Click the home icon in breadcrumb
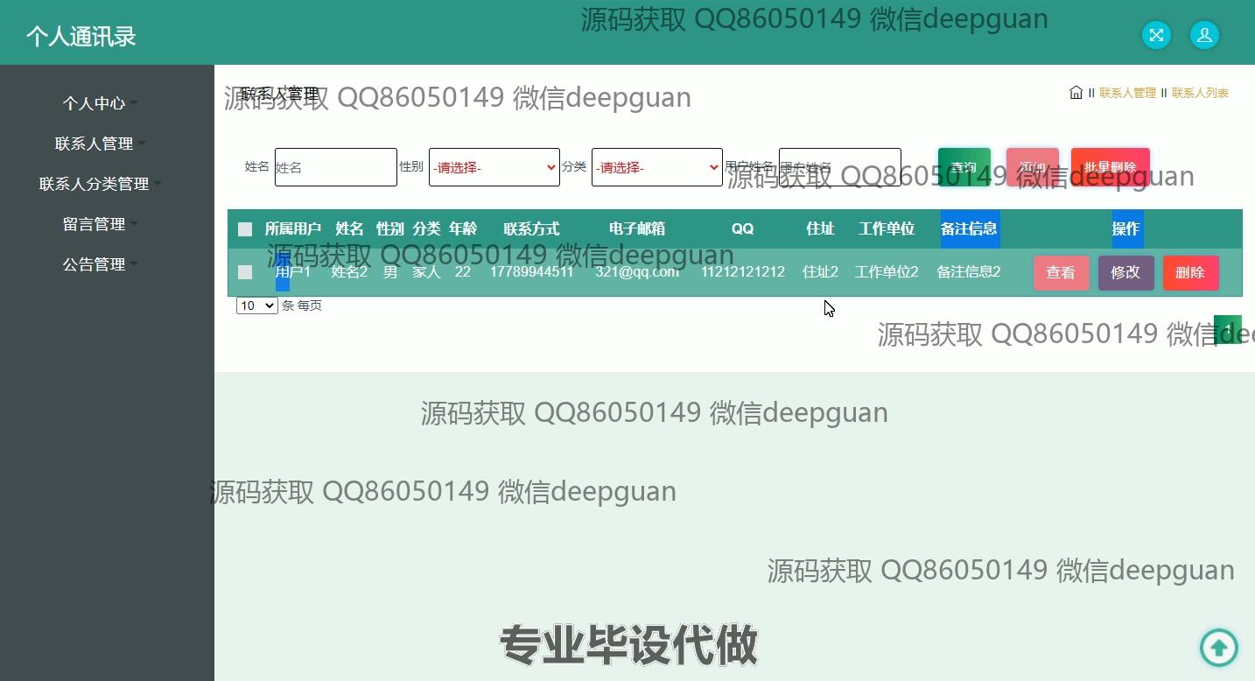 coord(1076,93)
